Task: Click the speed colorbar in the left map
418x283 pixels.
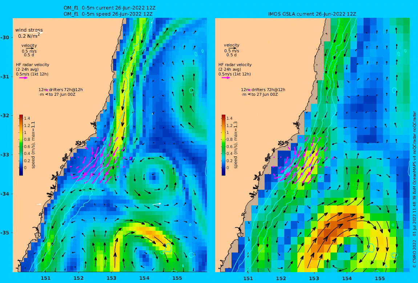Action: pyautogui.click(x=21, y=145)
